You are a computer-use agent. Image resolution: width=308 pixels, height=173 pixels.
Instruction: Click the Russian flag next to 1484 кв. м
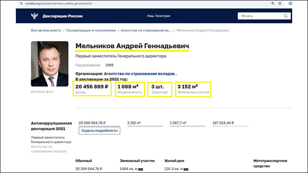[x=140, y=169]
